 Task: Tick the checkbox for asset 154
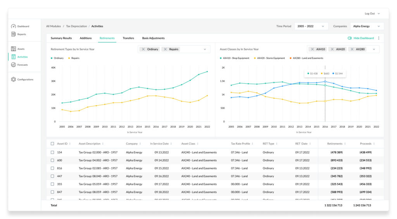coord(52,152)
